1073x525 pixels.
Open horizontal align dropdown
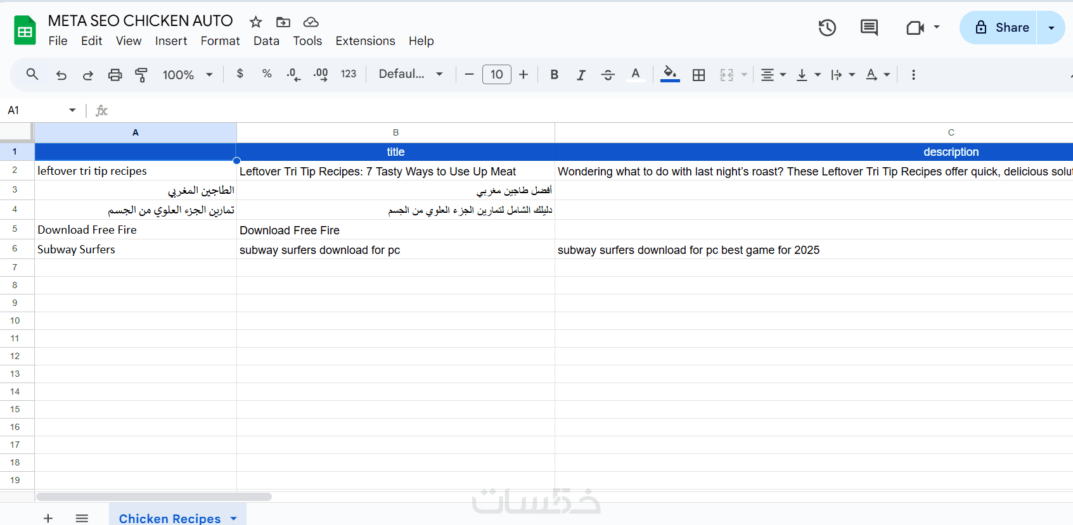point(773,75)
